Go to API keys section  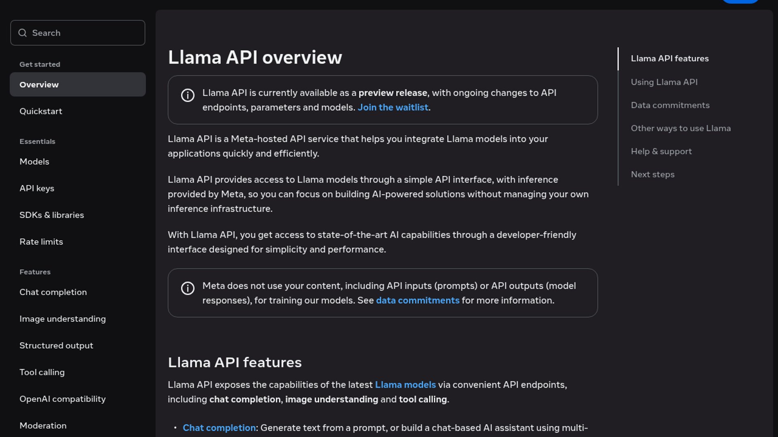pos(37,188)
